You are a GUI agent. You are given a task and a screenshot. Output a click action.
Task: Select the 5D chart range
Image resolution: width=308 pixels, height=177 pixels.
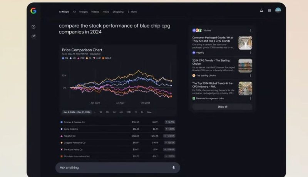(x=107, y=112)
